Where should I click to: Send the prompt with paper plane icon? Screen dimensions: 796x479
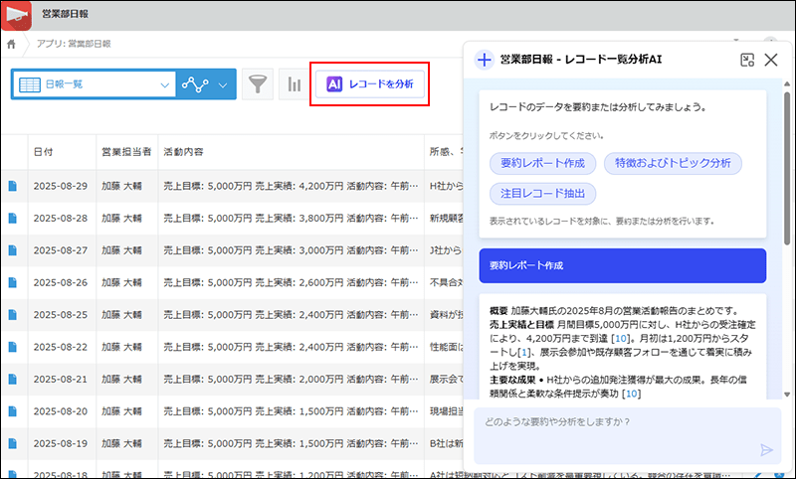point(766,449)
